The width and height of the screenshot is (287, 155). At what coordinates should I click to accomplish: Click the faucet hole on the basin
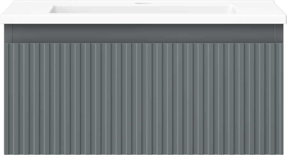[144, 3]
